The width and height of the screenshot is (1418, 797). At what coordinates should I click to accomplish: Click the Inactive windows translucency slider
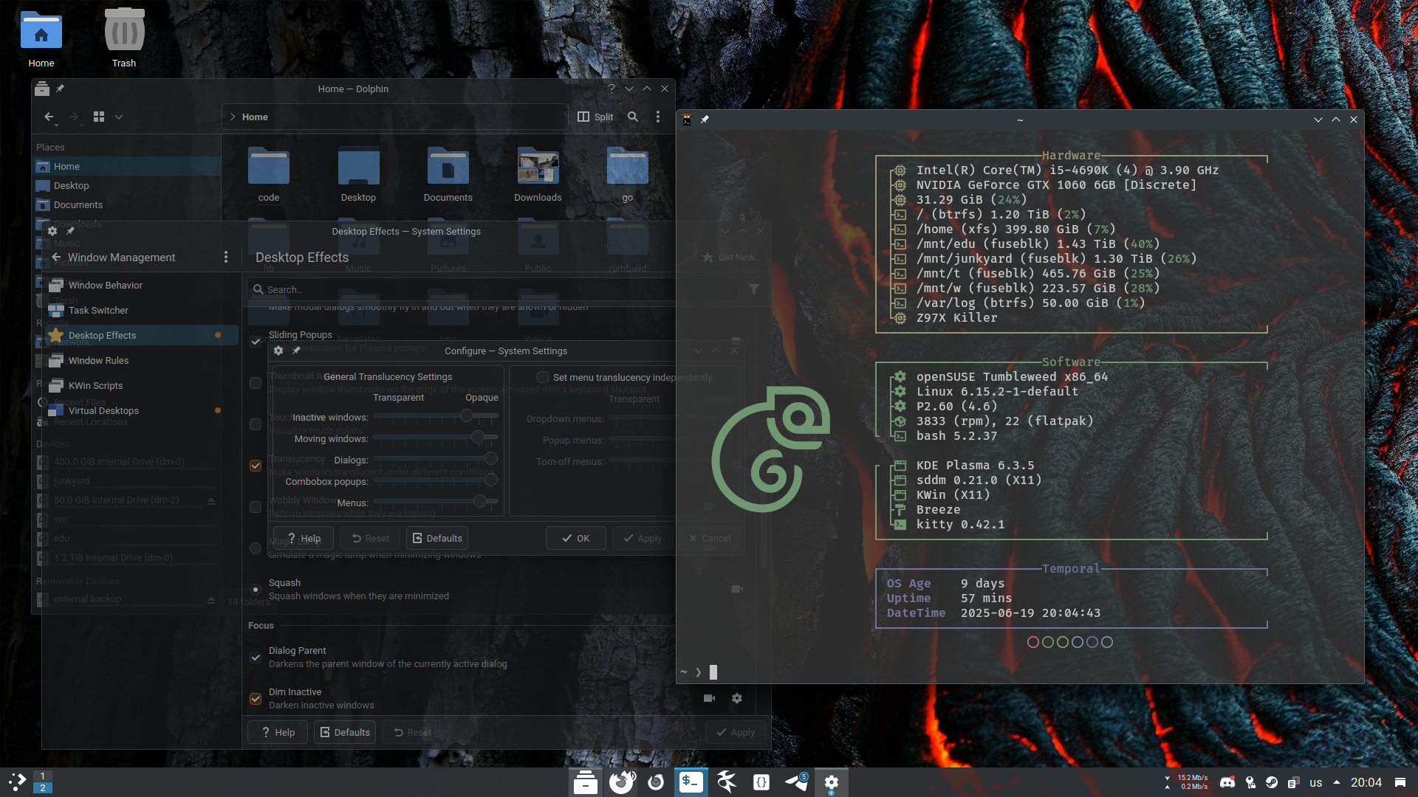click(436, 416)
